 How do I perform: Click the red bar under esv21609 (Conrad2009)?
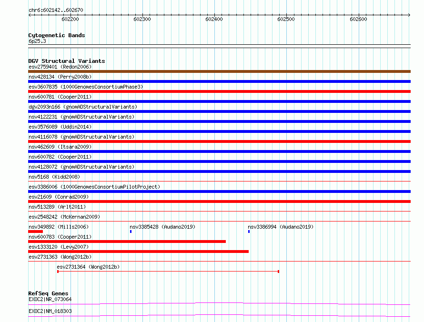click(x=219, y=201)
